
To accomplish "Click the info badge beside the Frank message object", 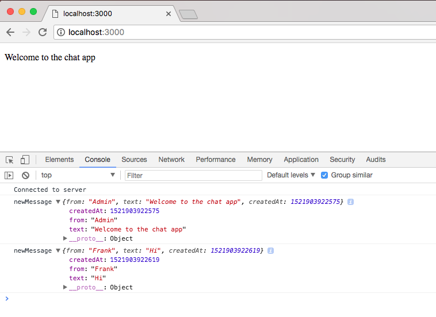I will point(270,251).
